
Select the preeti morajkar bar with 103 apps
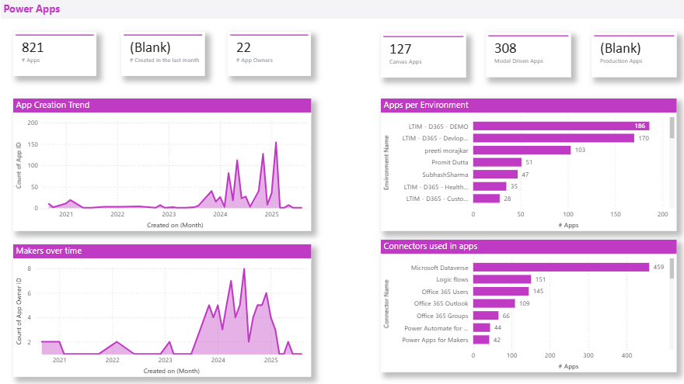[x=522, y=150]
